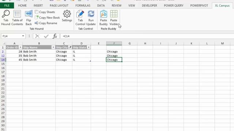Screen dimensions: 234x131
Task: Open Insert Function fx button
Action: click(x=55, y=36)
